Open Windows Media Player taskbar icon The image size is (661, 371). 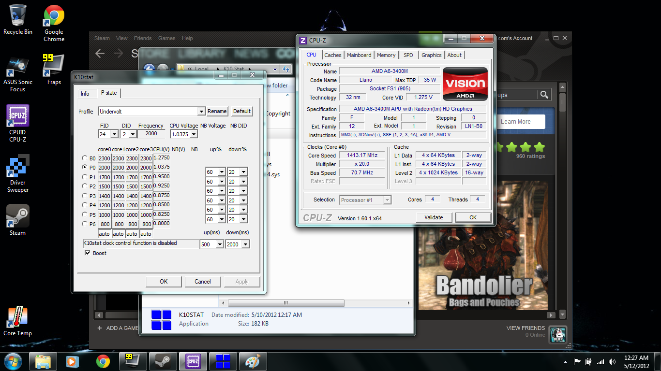click(x=72, y=361)
